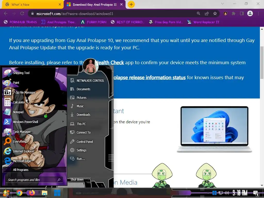This screenshot has width=264, height=198.
Task: Click the Shut down button
Action: point(77,180)
